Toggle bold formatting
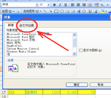111x98 pixels. click(x=54, y=5)
